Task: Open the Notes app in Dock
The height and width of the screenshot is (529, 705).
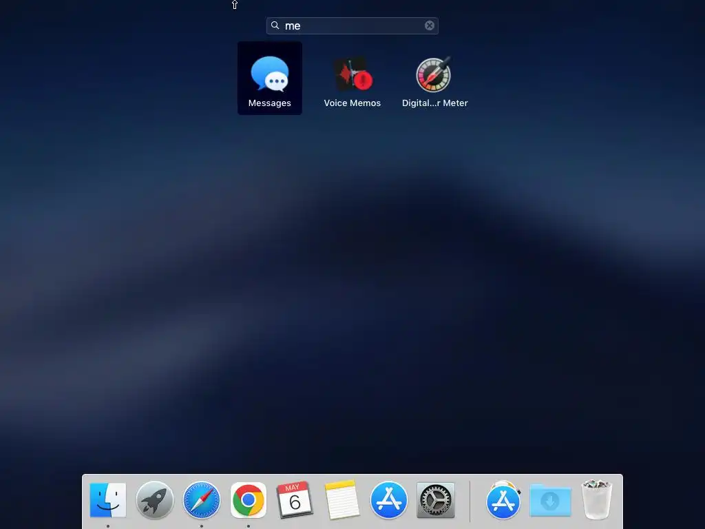Action: pyautogui.click(x=341, y=500)
